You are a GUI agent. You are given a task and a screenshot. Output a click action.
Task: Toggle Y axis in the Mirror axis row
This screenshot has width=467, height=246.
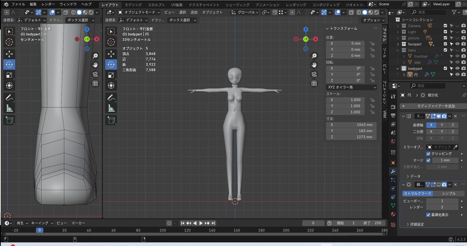tap(442, 125)
